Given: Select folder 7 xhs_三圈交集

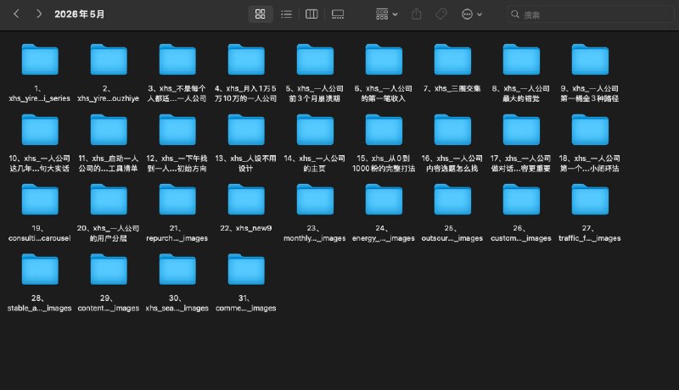Looking at the screenshot, I should pyautogui.click(x=452, y=59).
